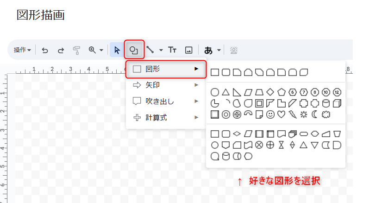Insert the dodecagon shape labeled 12
The height and width of the screenshot is (203, 376).
pyautogui.click(x=337, y=92)
